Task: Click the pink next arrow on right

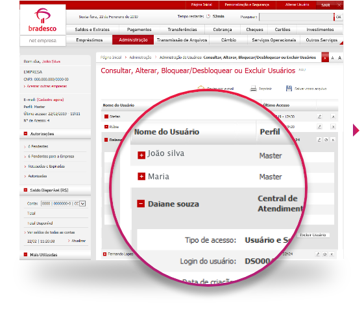Action: pyautogui.click(x=356, y=130)
